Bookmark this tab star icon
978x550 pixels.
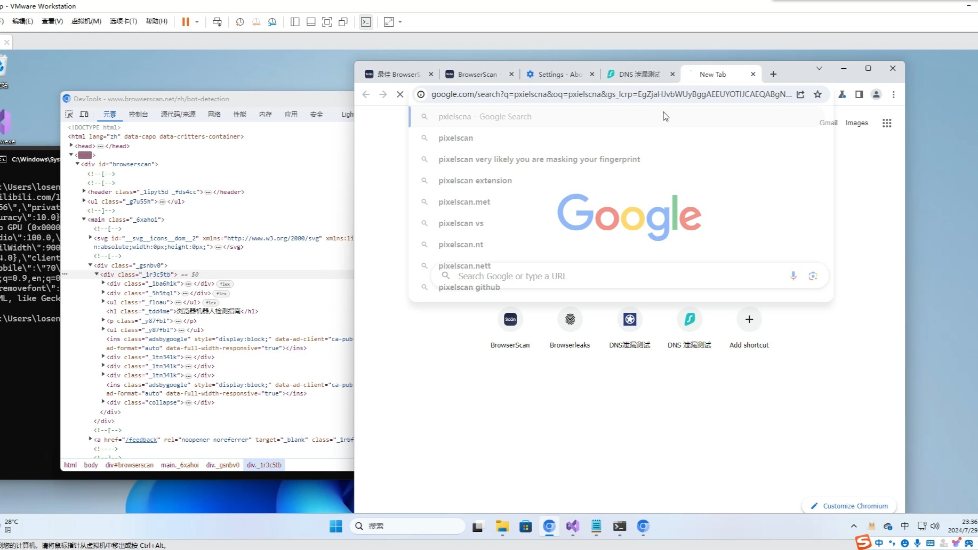(817, 94)
